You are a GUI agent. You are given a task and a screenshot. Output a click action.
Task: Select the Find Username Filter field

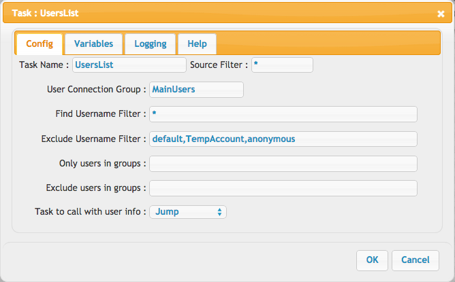point(283,114)
